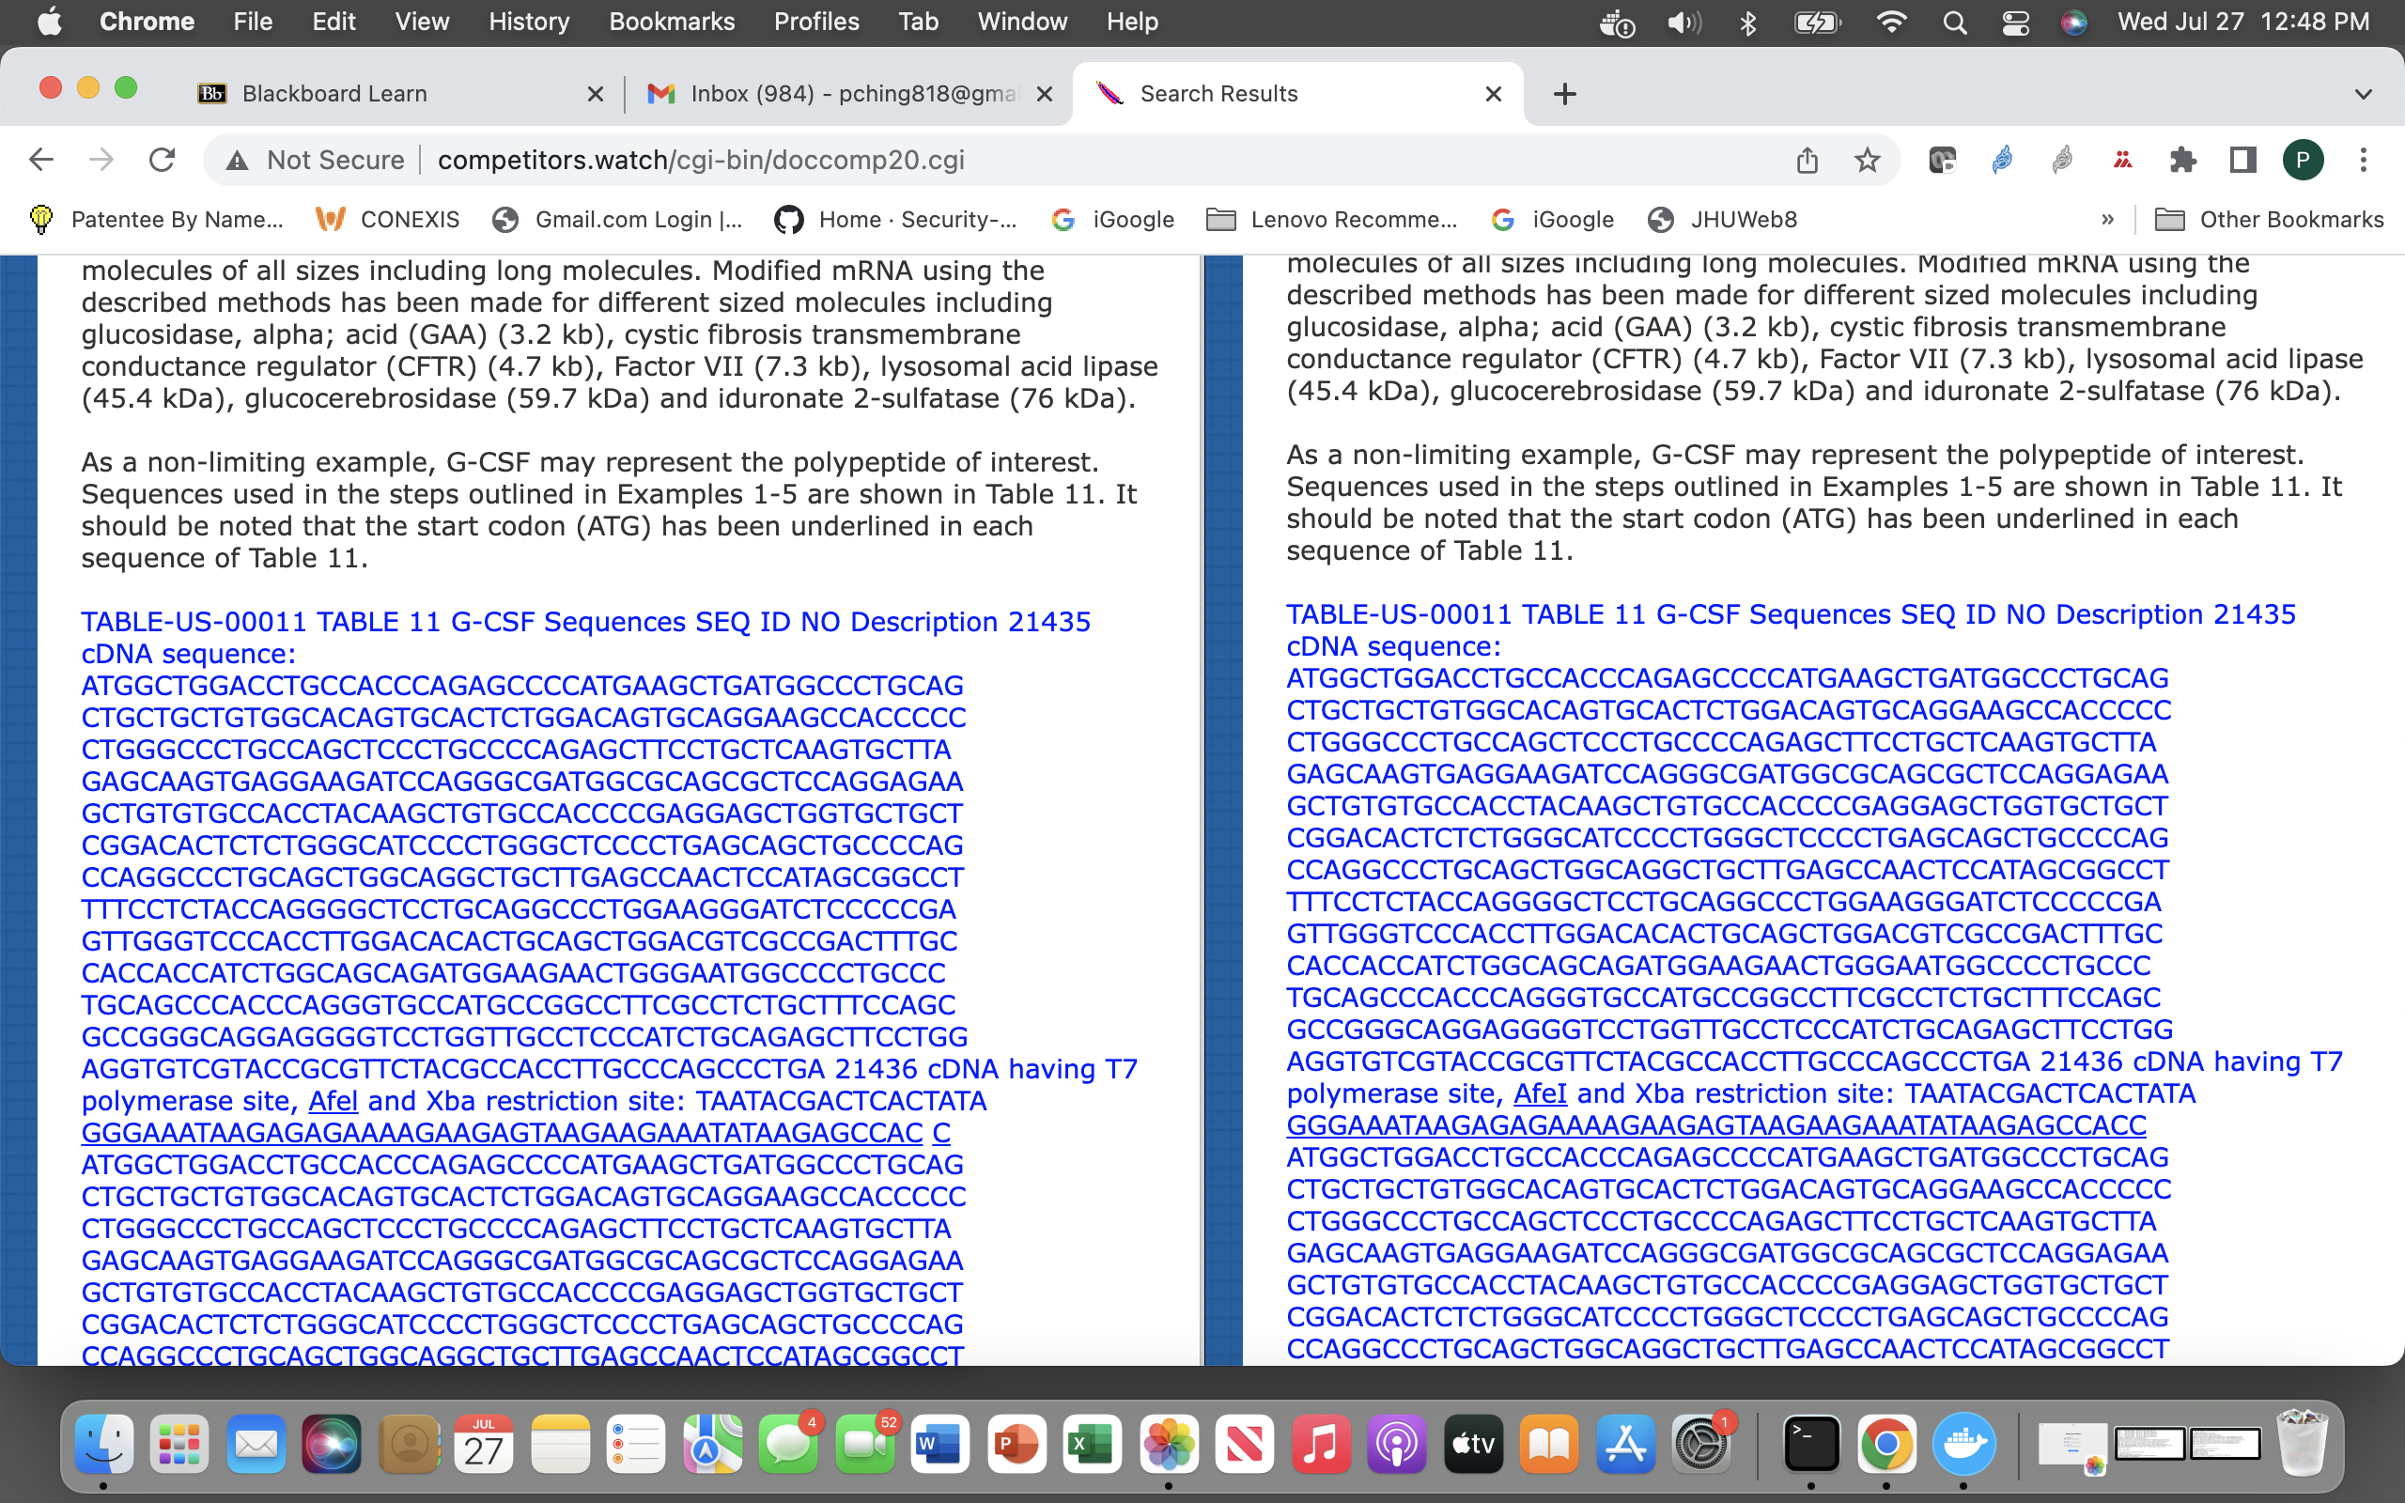Click the forward navigation arrow
The width and height of the screenshot is (2405, 1503).
click(x=101, y=159)
